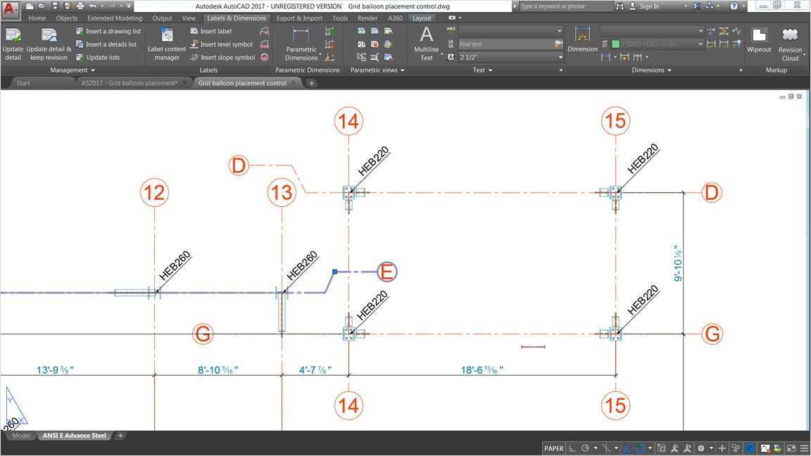Viewport: 811px width, 456px height.
Task: Click the Save icon in quick access toolbar
Action: click(54, 6)
